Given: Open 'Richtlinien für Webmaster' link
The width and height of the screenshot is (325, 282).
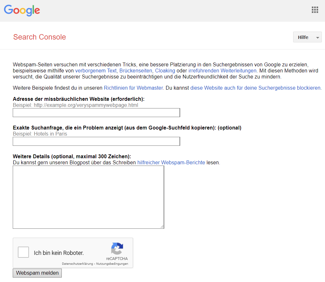Looking at the screenshot, I should click(x=133, y=88).
